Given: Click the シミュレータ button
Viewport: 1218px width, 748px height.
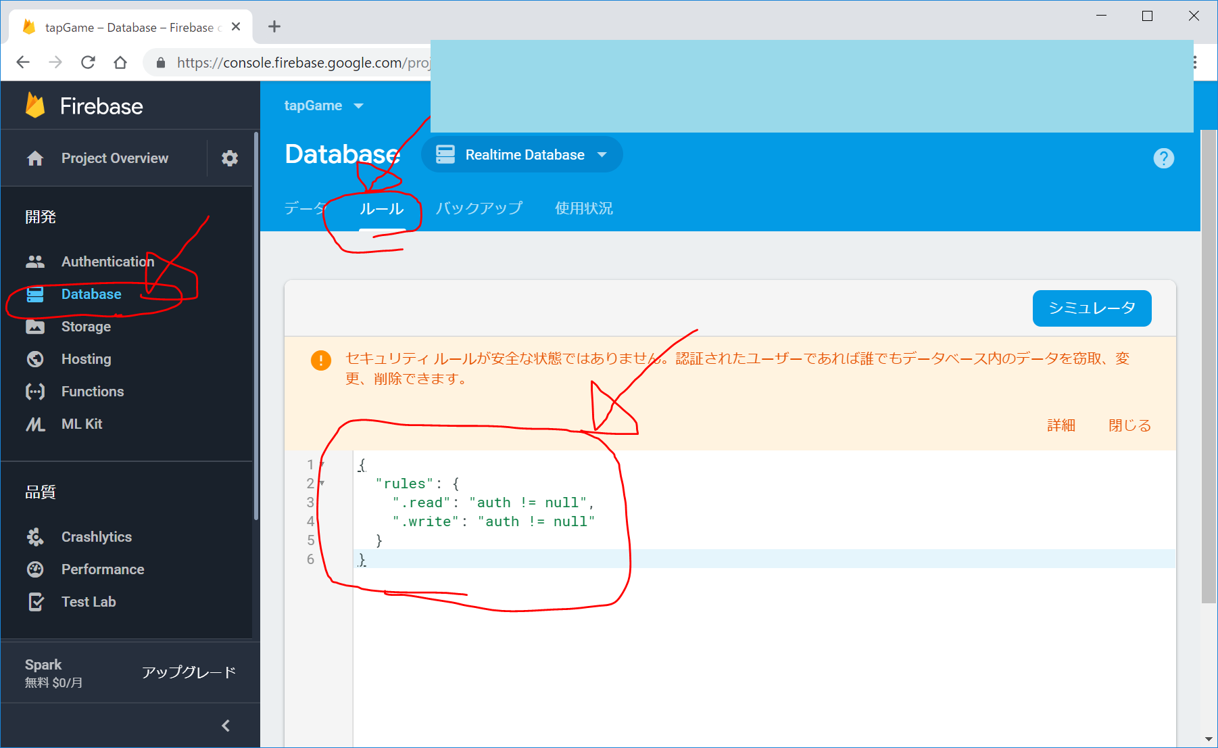Looking at the screenshot, I should [1092, 308].
